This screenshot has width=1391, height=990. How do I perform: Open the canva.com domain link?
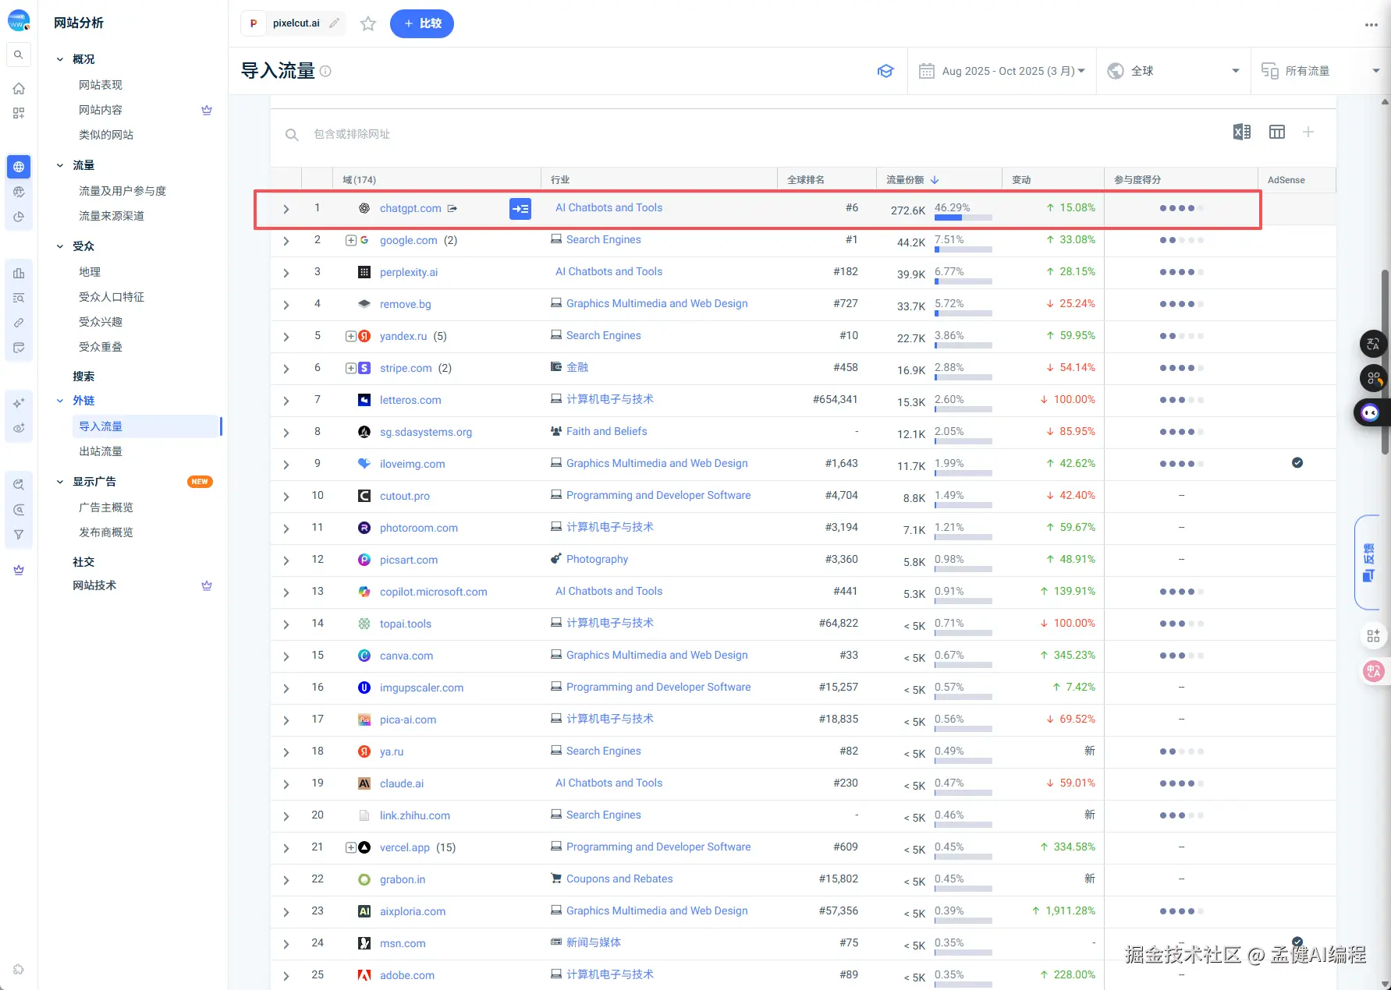(x=406, y=656)
